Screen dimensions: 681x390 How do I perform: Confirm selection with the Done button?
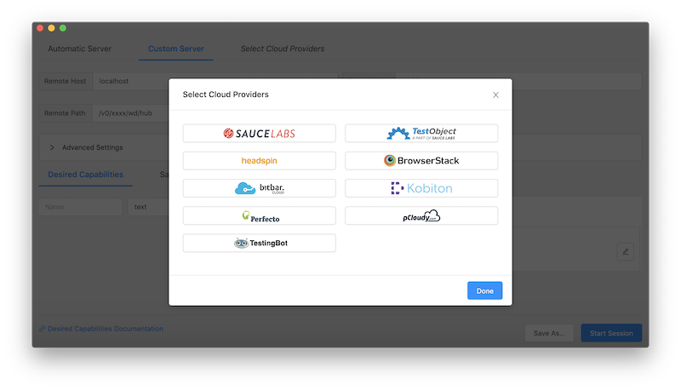tap(484, 290)
